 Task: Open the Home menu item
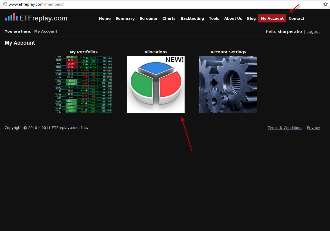[105, 18]
